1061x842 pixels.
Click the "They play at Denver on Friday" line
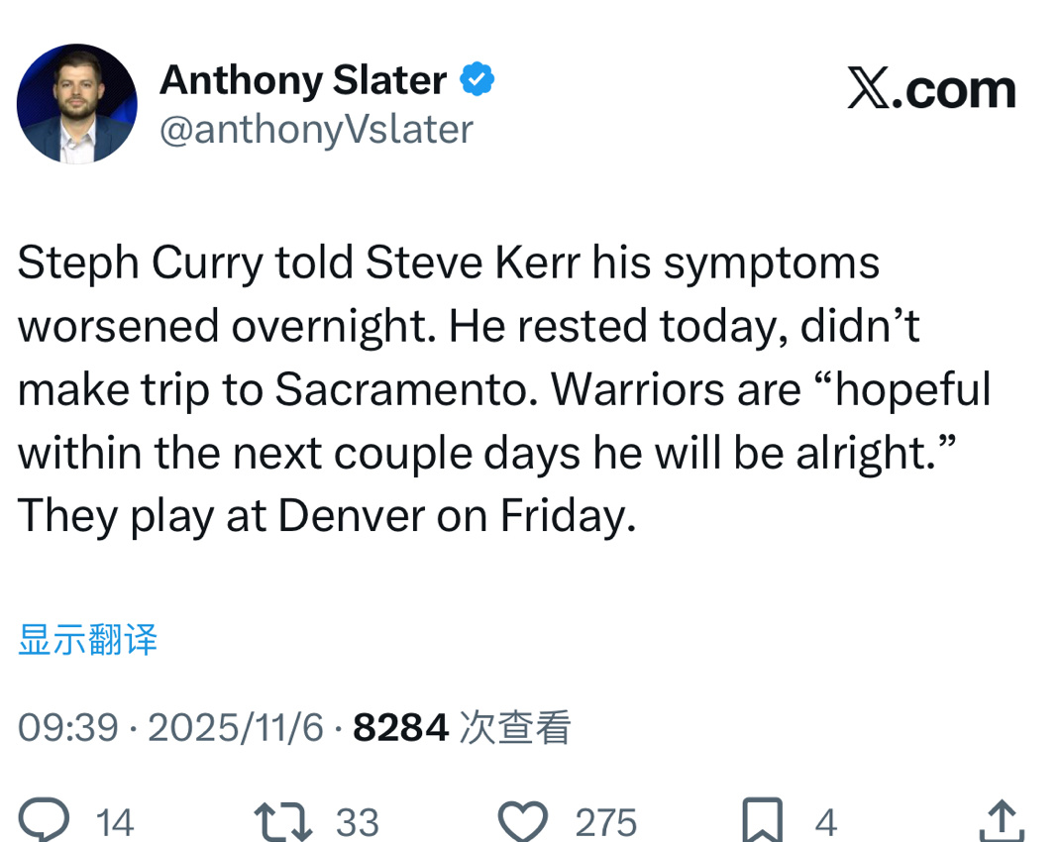(x=326, y=515)
